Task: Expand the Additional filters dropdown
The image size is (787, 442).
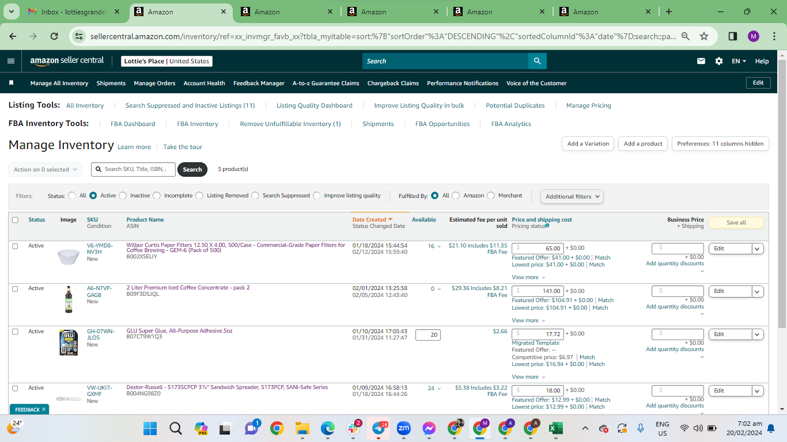Action: click(x=572, y=196)
